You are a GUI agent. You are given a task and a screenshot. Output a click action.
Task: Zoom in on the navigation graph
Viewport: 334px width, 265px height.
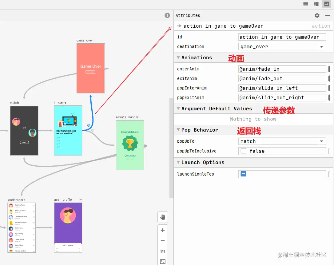[162, 230]
